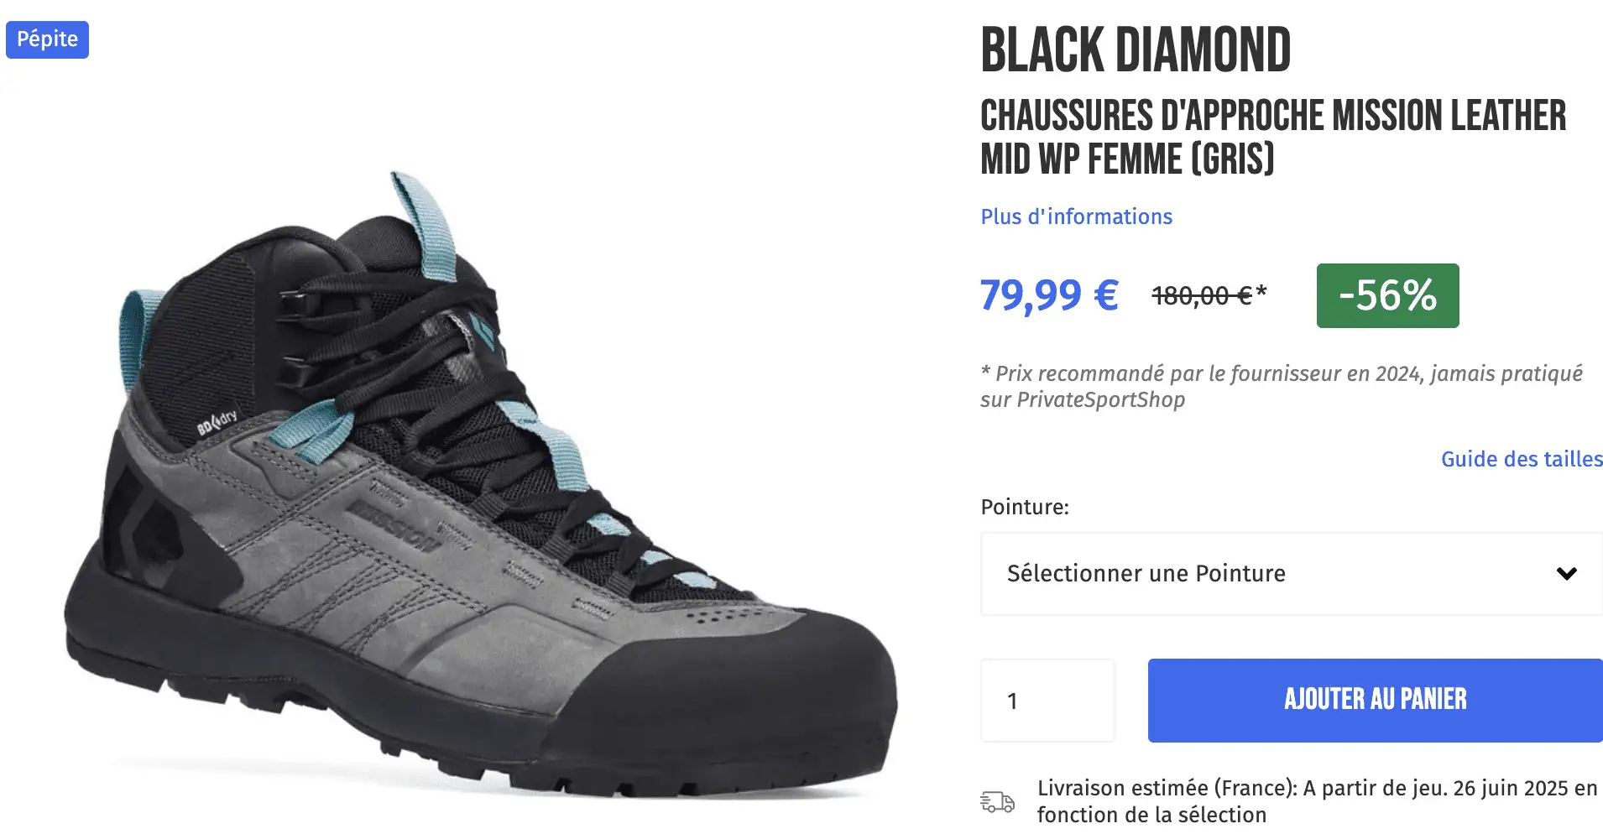
Task: Open the 'Sélectionner une Pointure' dropdown
Action: (x=1290, y=573)
